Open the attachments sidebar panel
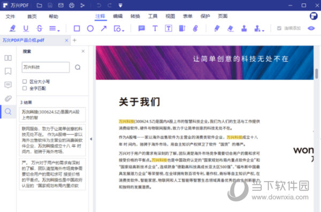Viewport: 321px width, 212px height. [x=8, y=98]
